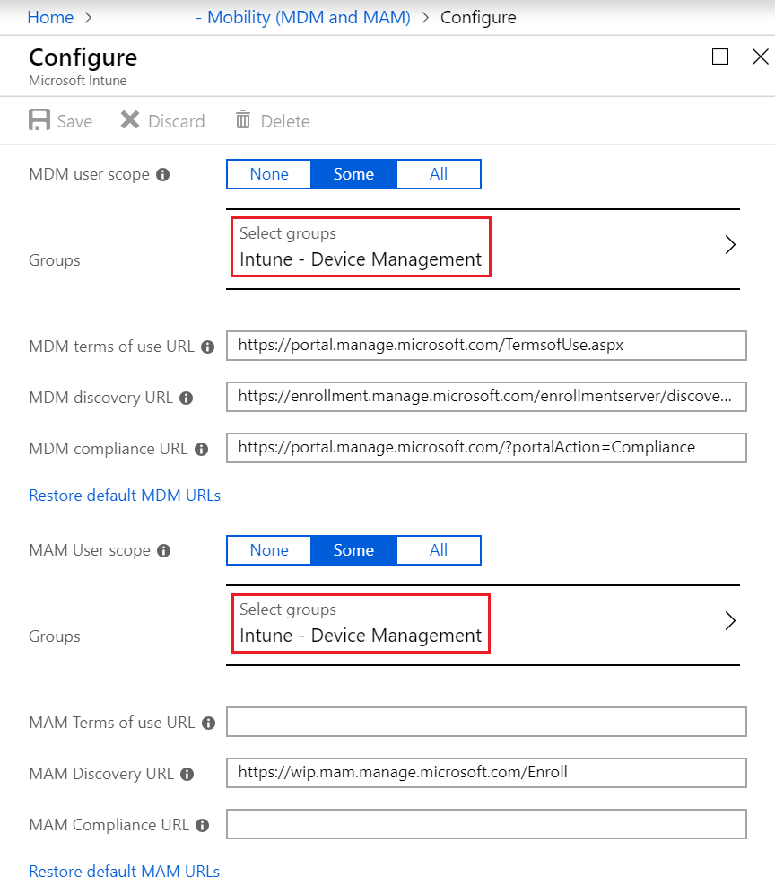Set MDM user scope to All
This screenshot has height=886, width=775.
tap(439, 174)
